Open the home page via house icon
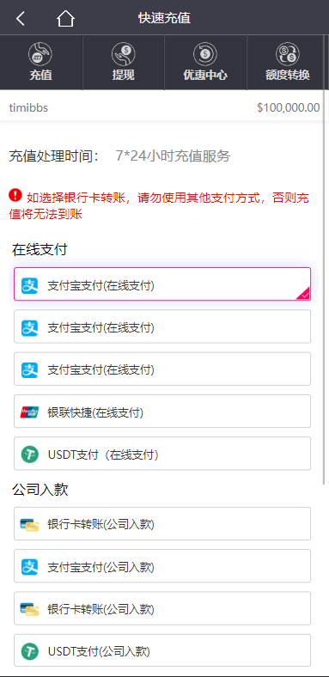Viewport: 329px width, 677px height. point(65,18)
